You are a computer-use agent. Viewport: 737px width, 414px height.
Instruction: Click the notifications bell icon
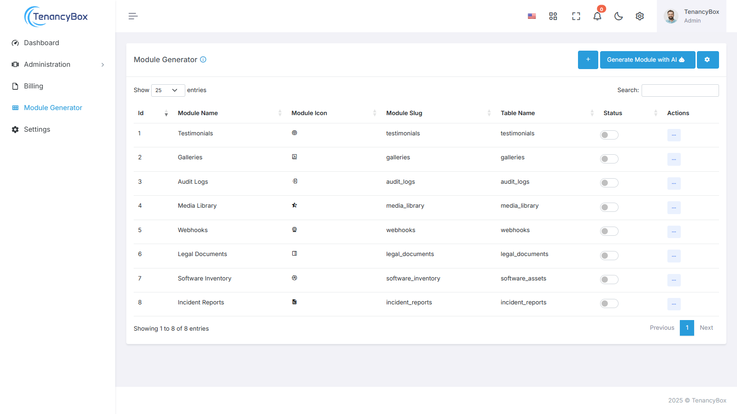[x=597, y=16]
